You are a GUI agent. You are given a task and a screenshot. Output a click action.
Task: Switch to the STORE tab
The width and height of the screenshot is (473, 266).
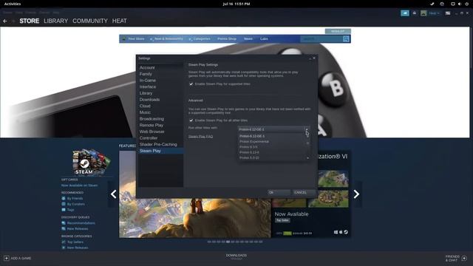(x=30, y=21)
